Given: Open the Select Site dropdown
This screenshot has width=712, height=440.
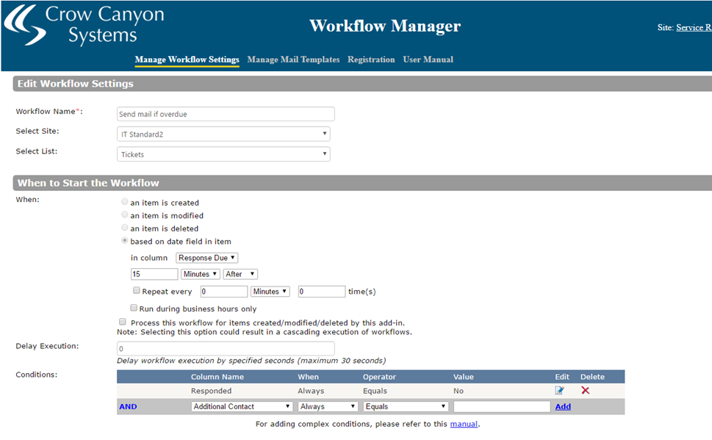Looking at the screenshot, I should pyautogui.click(x=223, y=134).
